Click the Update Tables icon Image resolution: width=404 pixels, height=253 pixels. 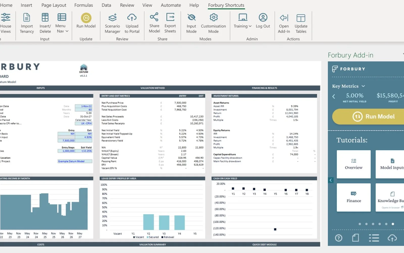pos(301,18)
